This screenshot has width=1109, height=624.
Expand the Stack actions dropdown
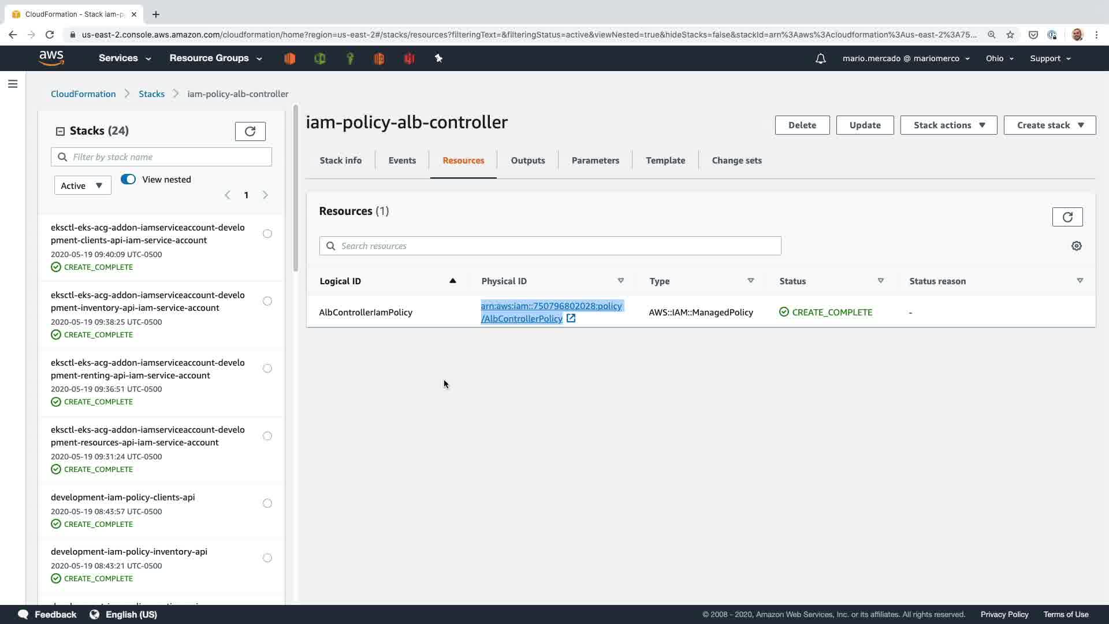tap(948, 125)
